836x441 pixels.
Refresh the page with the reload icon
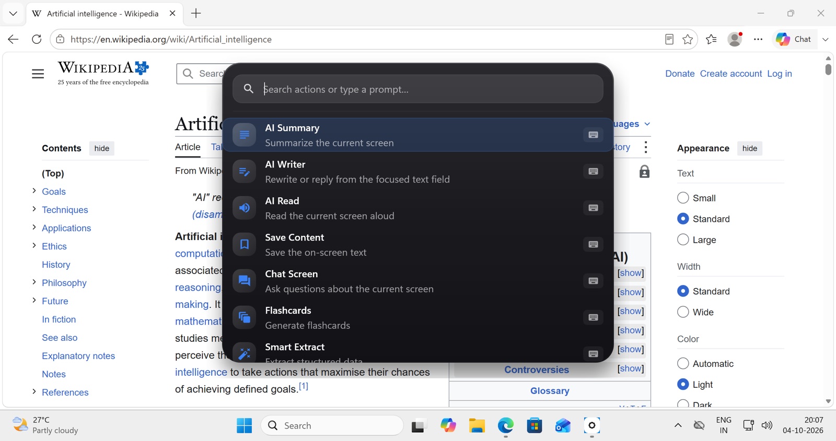[x=37, y=39]
